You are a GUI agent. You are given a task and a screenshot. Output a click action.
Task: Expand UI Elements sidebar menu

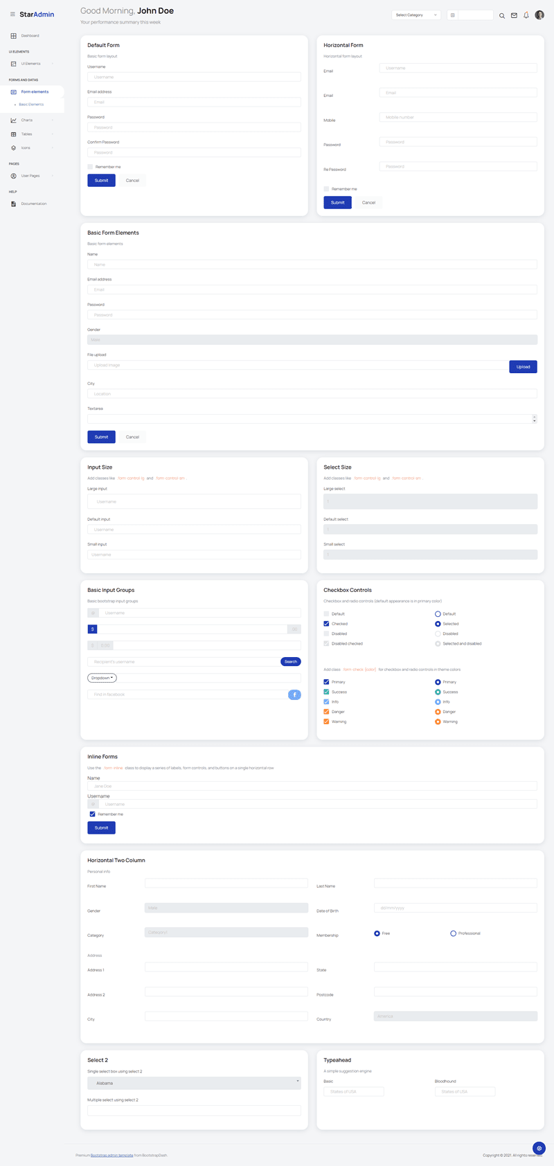[32, 64]
